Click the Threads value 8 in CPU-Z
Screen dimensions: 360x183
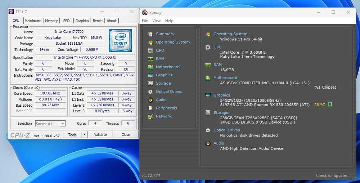pyautogui.click(x=128, y=123)
